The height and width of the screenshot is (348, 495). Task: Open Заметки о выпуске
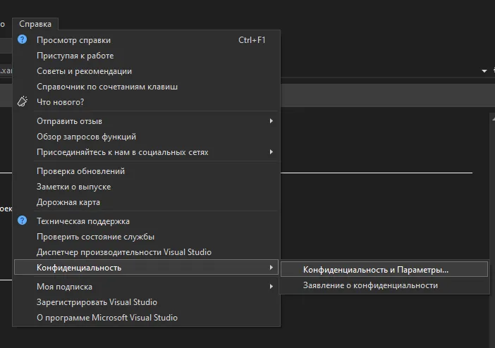146,187
